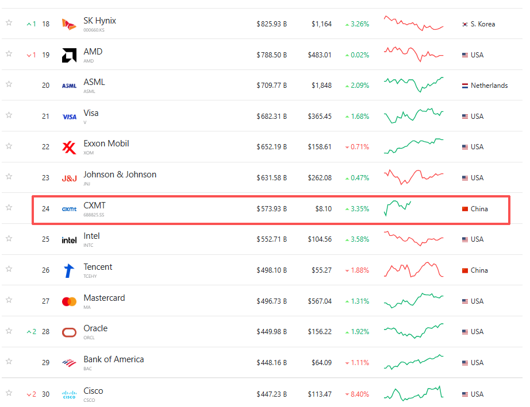Click the China flag in CXMT row
This screenshot has width=530, height=407.
click(465, 209)
